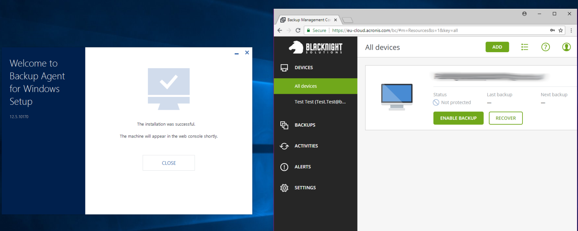Reload the Backup Management Console page
The height and width of the screenshot is (231, 578).
click(298, 30)
